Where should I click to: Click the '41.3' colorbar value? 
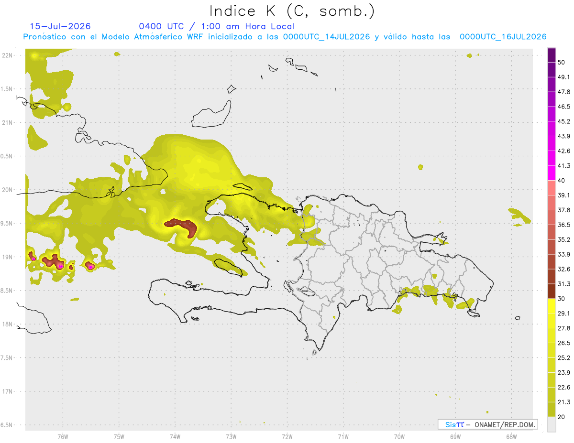[x=564, y=166]
